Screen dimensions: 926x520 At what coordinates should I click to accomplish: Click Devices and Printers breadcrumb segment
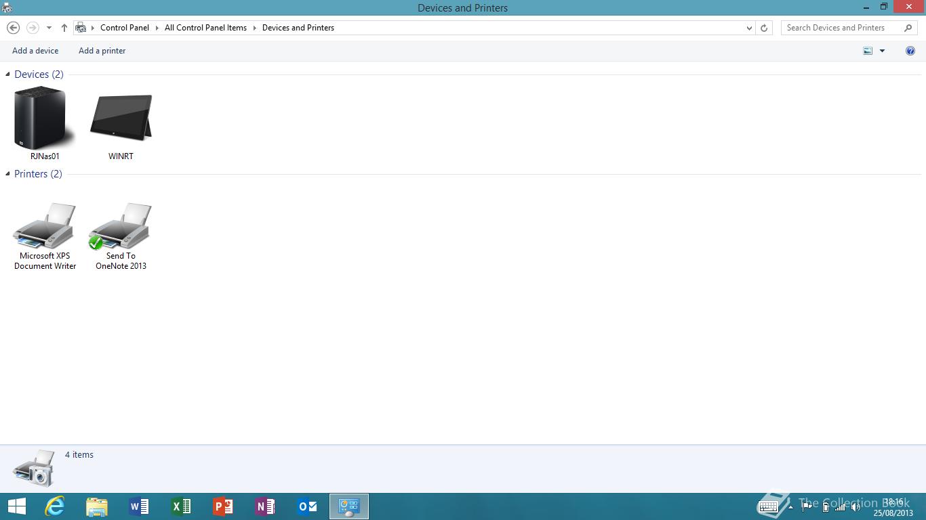pos(298,28)
